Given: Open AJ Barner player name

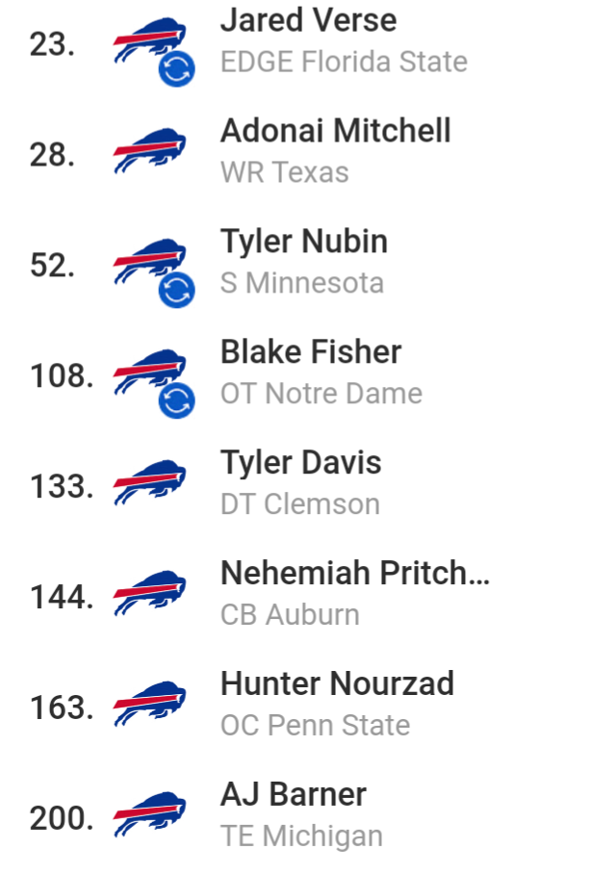Looking at the screenshot, I should point(294,793).
